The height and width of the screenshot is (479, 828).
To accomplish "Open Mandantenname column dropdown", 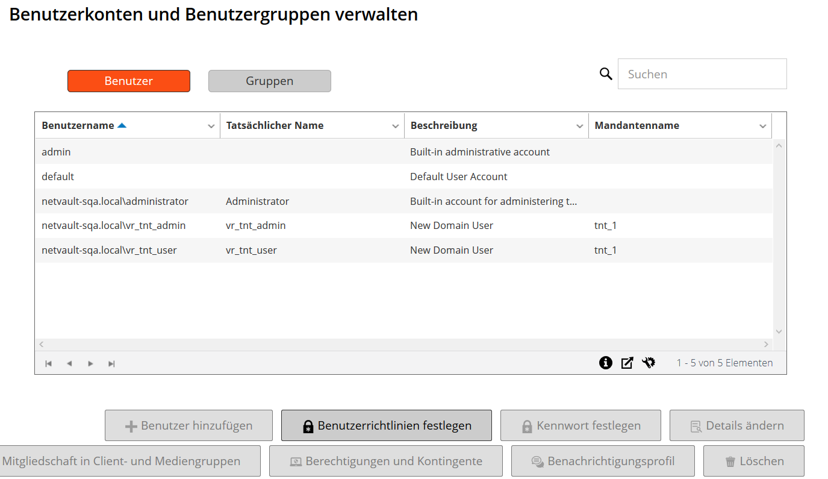I will 762,126.
